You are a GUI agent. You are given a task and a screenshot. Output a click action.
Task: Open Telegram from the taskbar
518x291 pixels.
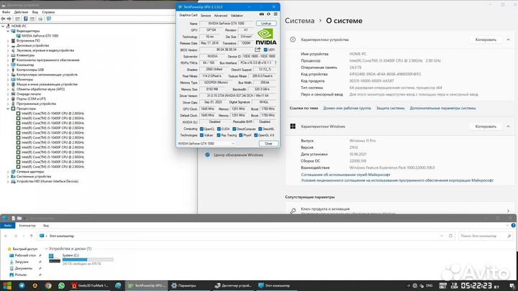[x=22, y=286]
